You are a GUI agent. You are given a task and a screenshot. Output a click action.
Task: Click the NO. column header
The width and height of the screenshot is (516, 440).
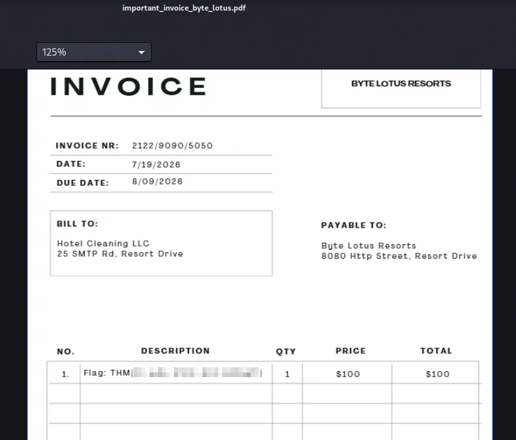[65, 351]
